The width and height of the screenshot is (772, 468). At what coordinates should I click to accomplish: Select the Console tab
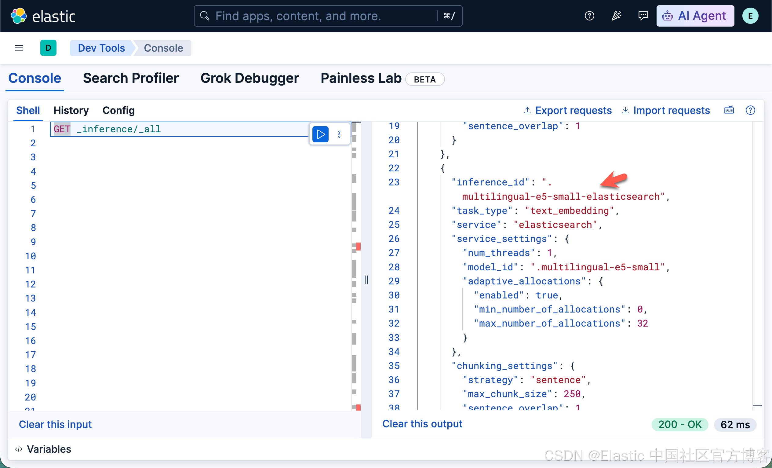click(35, 79)
